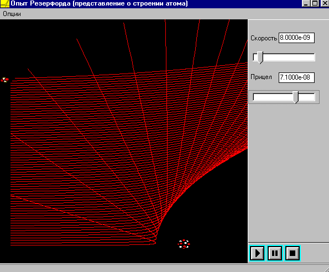Click the Скорость slider thumb
The image size is (329, 272).
pyautogui.click(x=260, y=57)
